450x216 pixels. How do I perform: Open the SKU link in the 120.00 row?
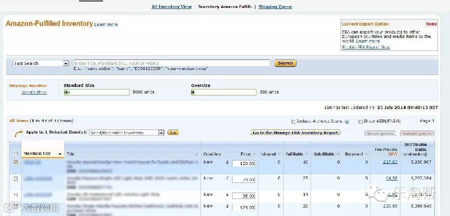point(32,162)
